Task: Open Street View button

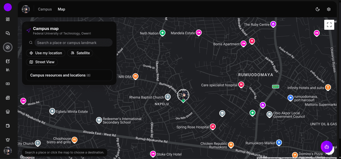Action: 42,62
